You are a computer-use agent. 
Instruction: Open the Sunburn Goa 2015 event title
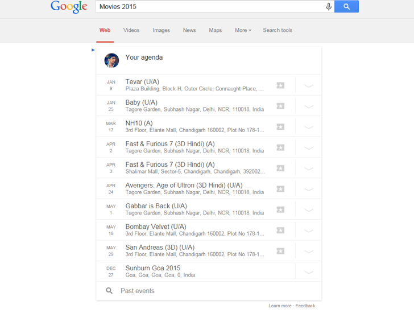point(153,268)
